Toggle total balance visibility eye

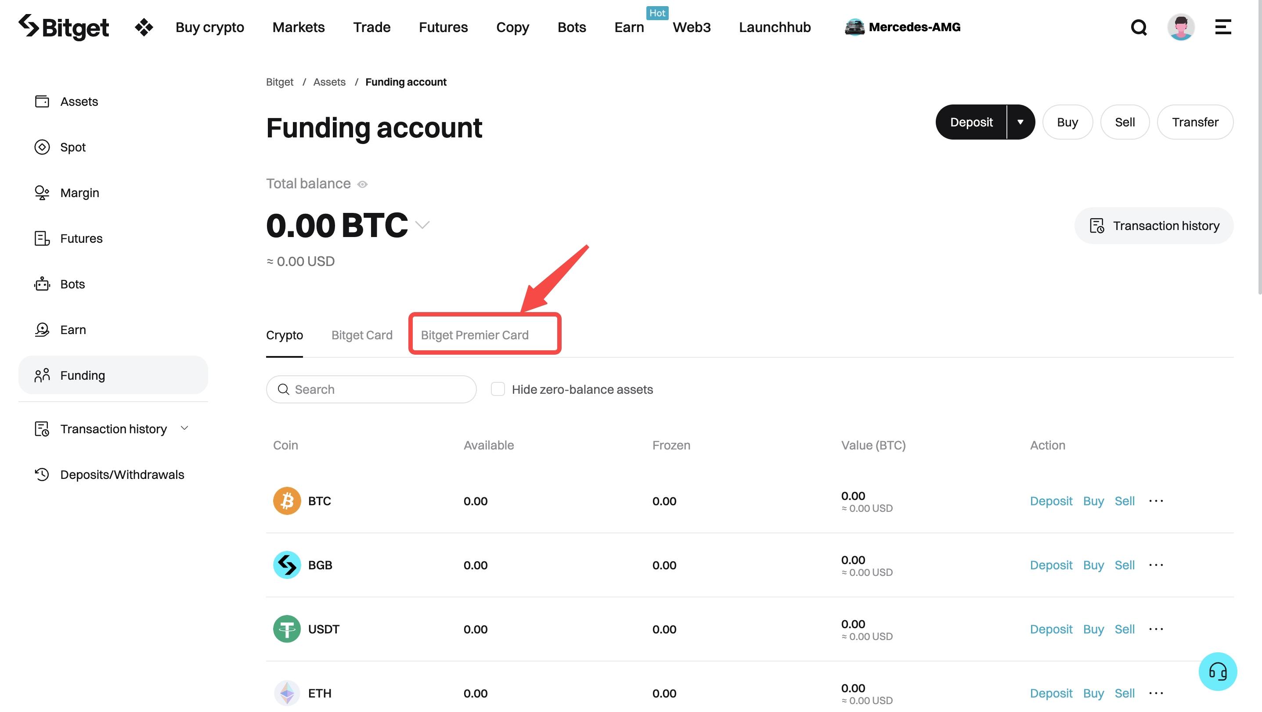[x=363, y=185]
